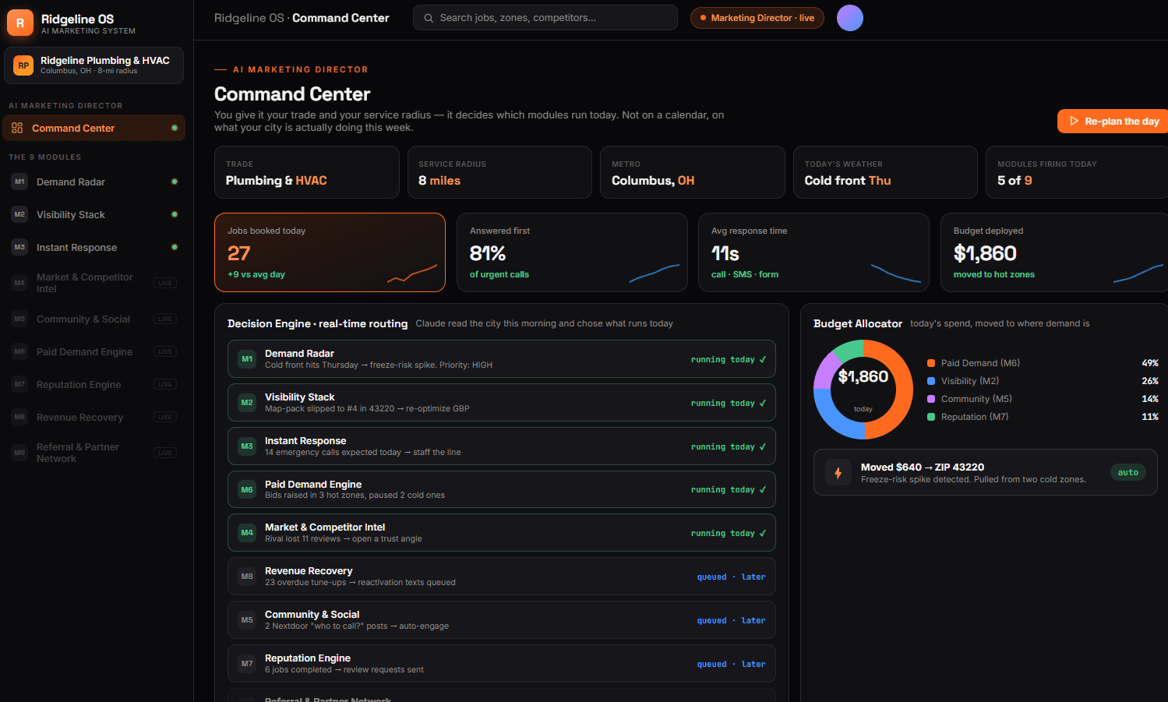
Task: Click the green M4 badge in the Decision Engine list
Action: click(x=247, y=533)
